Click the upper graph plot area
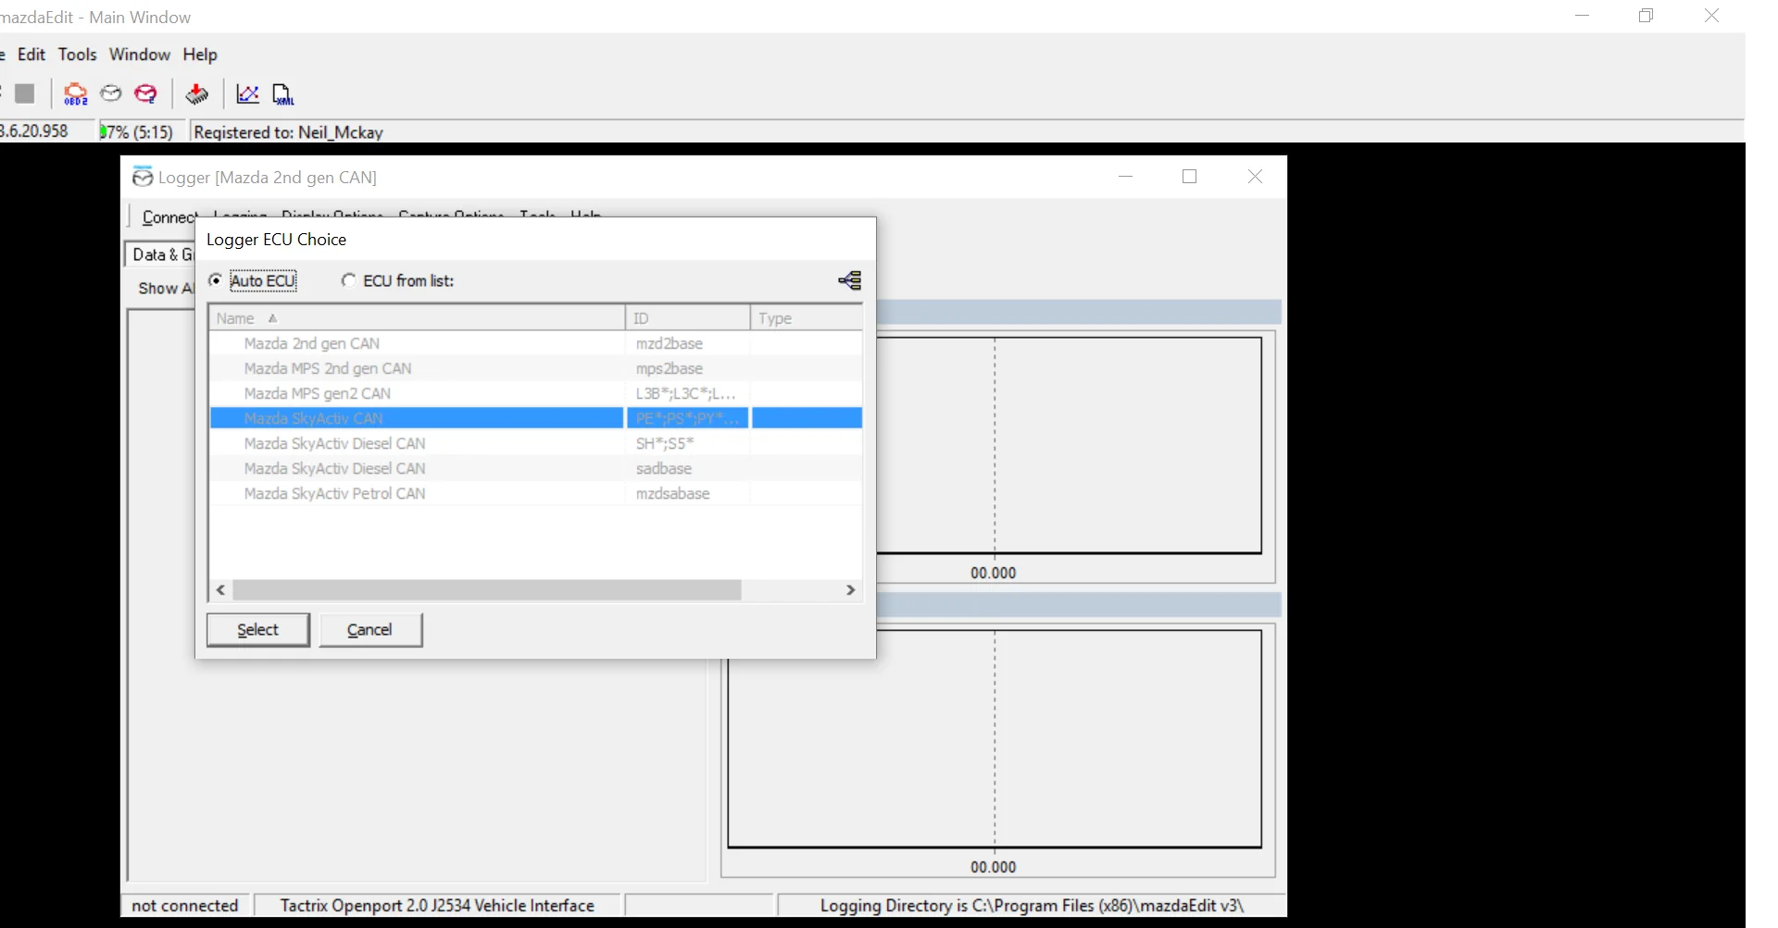 tap(1069, 446)
